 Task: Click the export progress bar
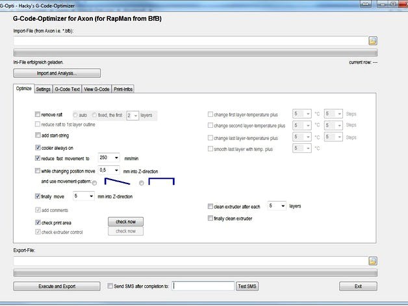pyautogui.click(x=196, y=273)
